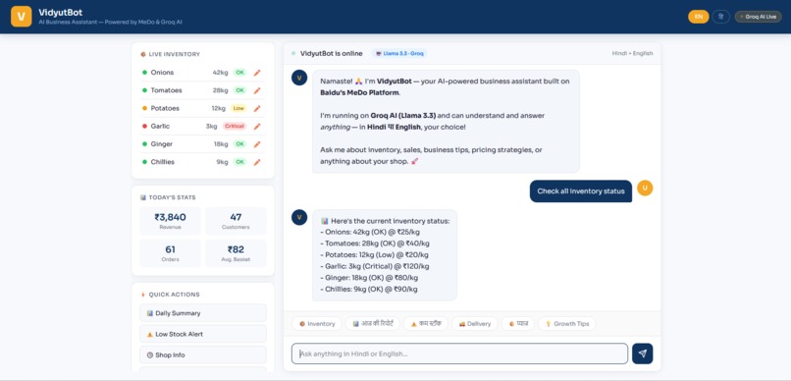Click the Orders 61 stat card
This screenshot has width=791, height=381.
pos(170,253)
